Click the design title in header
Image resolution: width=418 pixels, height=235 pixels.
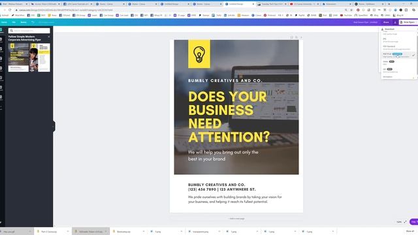[x=365, y=22]
